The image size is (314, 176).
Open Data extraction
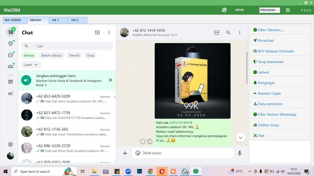click(280, 104)
